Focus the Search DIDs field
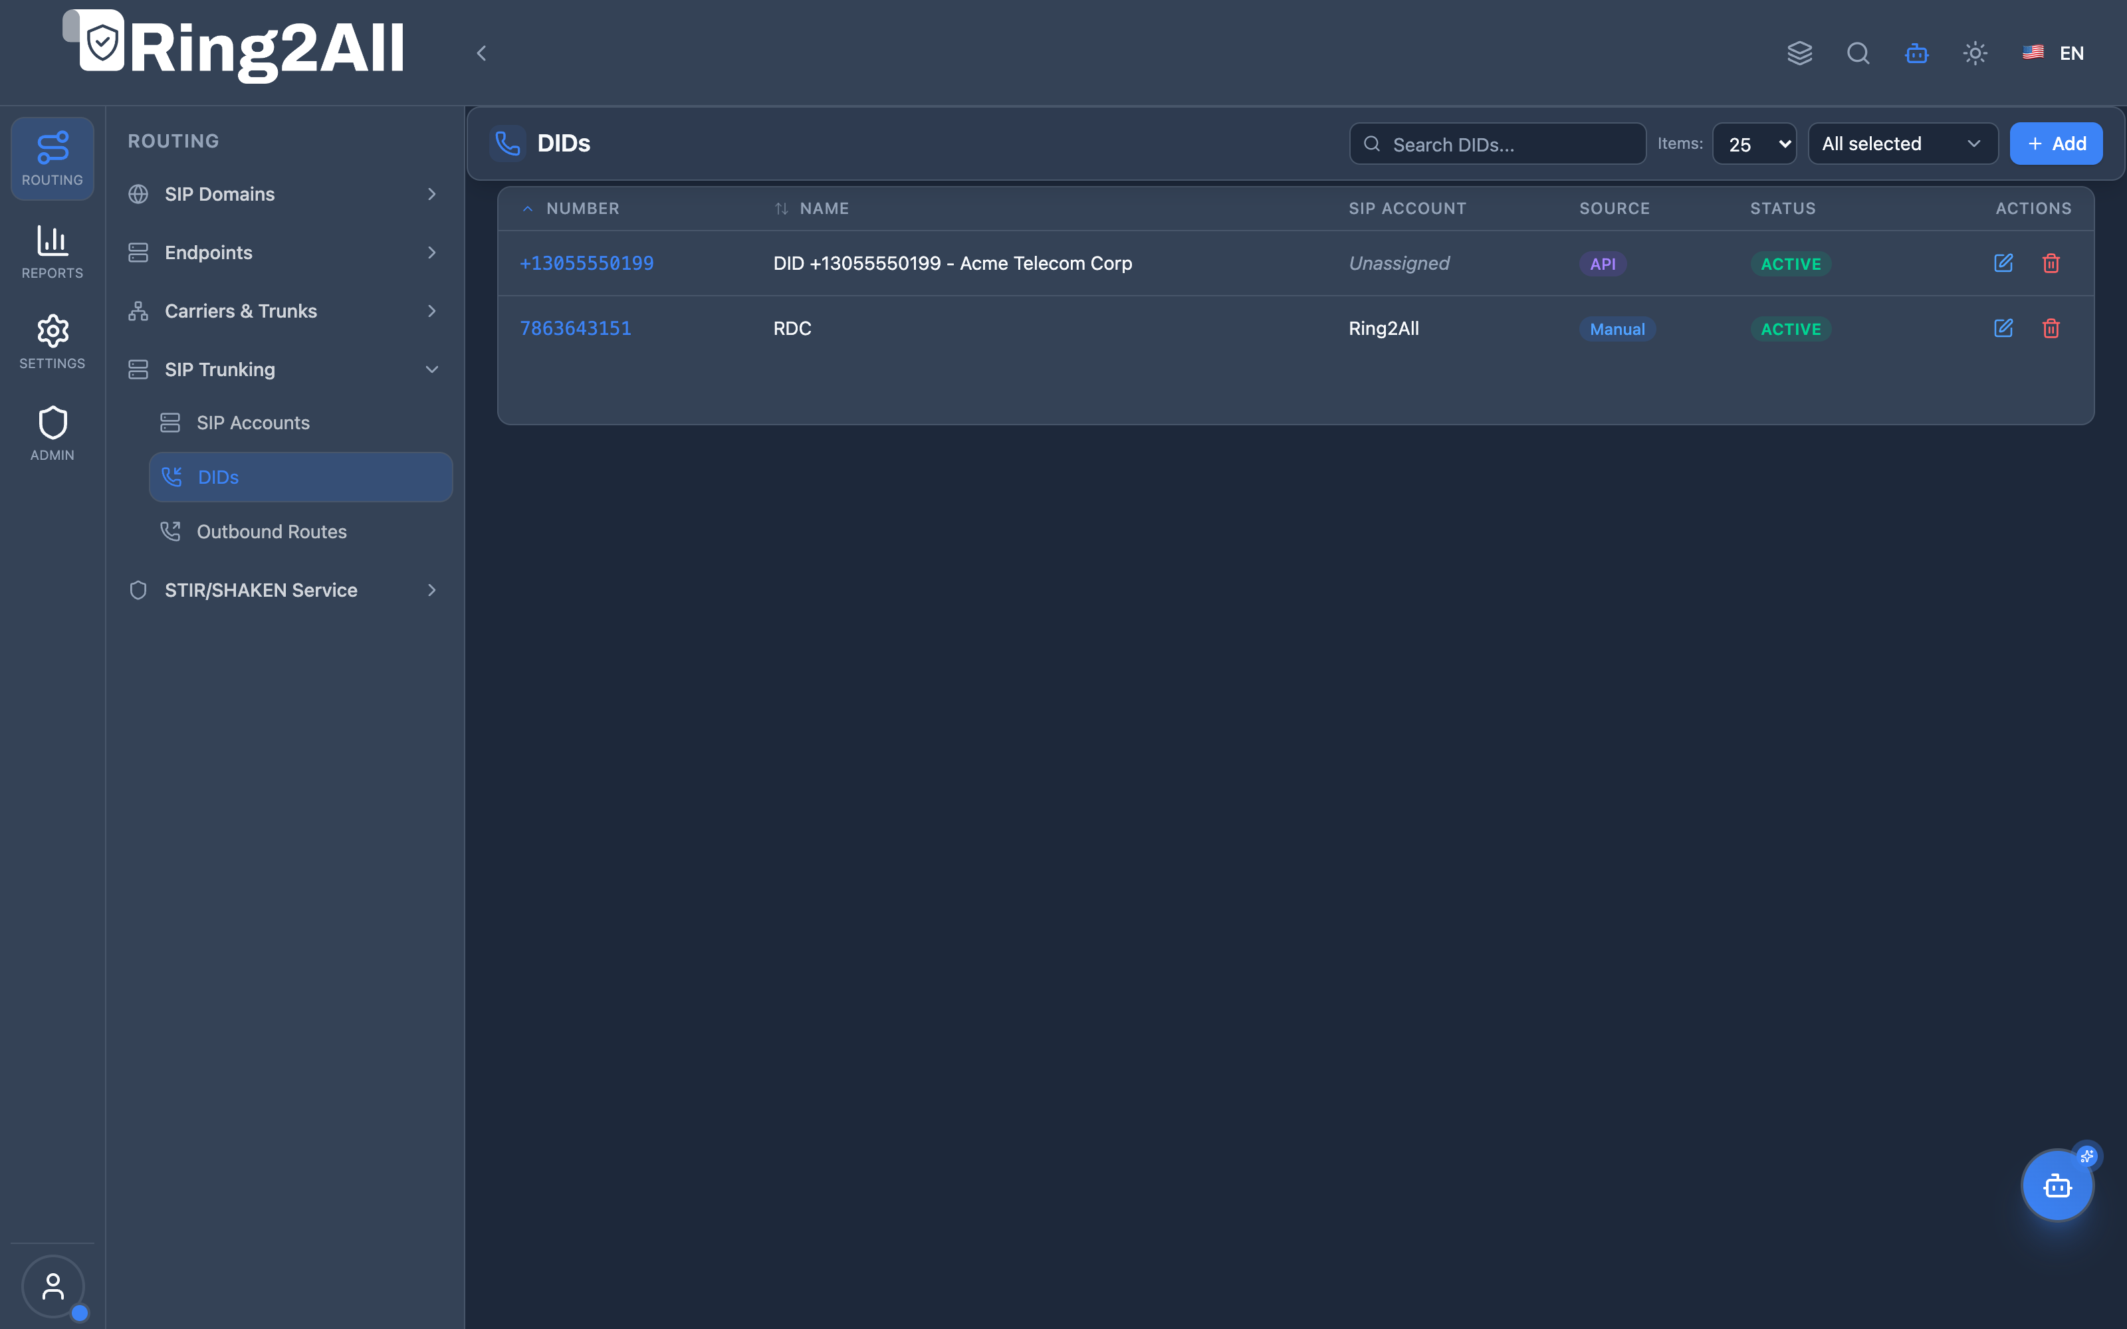This screenshot has height=1329, width=2127. 1498,144
